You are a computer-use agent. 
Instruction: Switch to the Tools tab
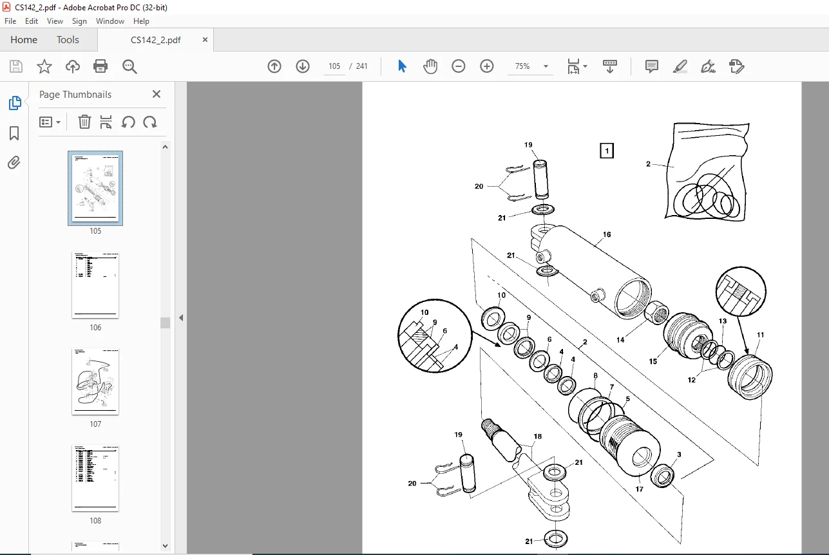tap(68, 40)
